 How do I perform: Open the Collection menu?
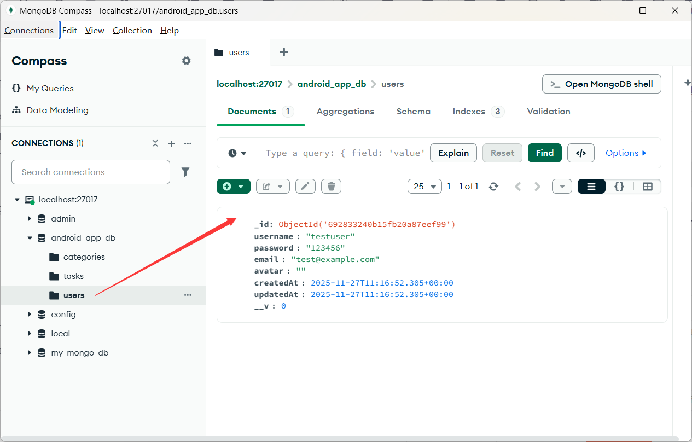132,31
